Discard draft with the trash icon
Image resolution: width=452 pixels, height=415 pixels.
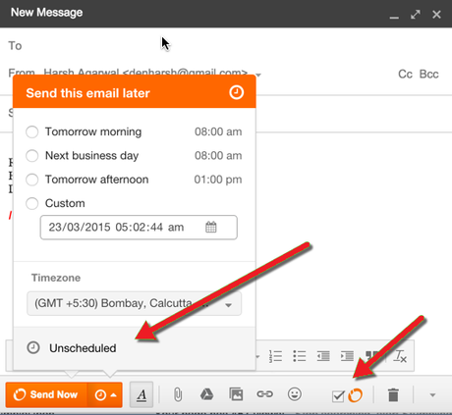(393, 394)
